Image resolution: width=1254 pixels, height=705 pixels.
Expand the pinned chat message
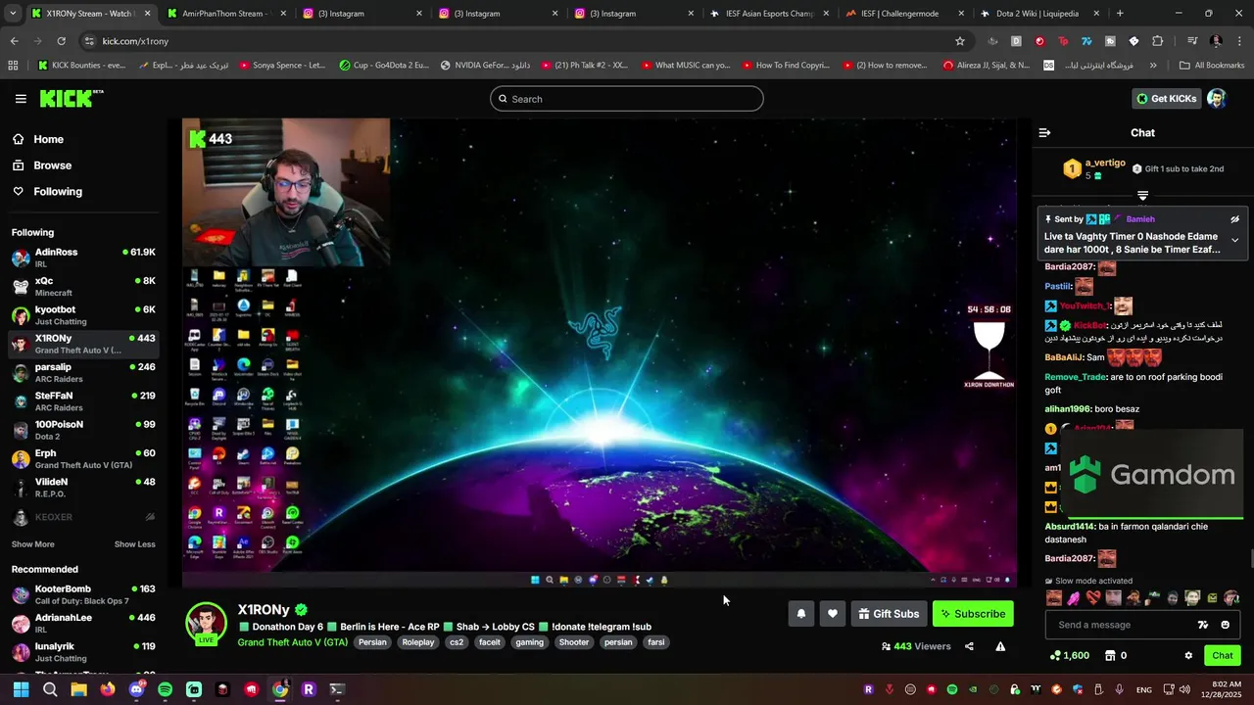tap(1234, 240)
